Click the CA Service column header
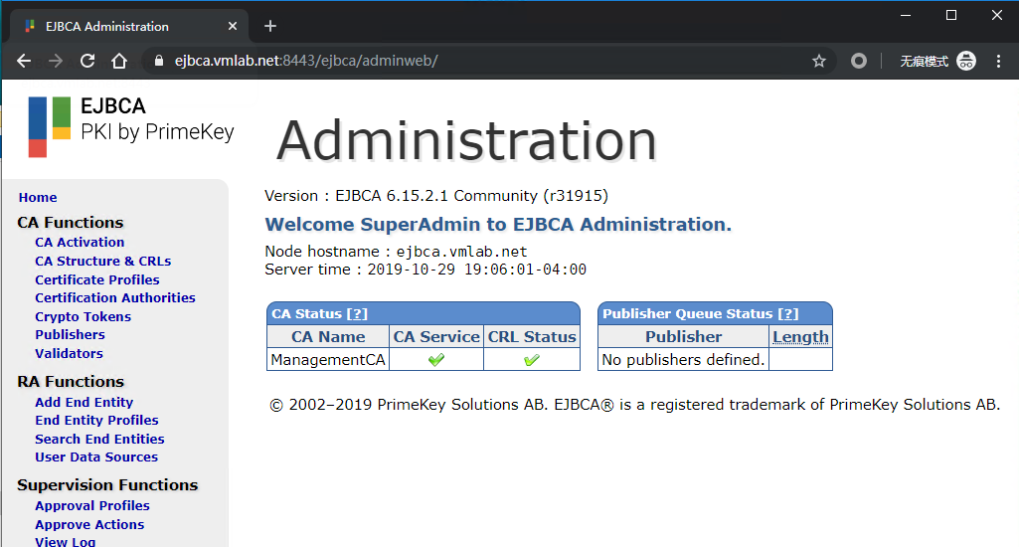The width and height of the screenshot is (1019, 547). [436, 337]
